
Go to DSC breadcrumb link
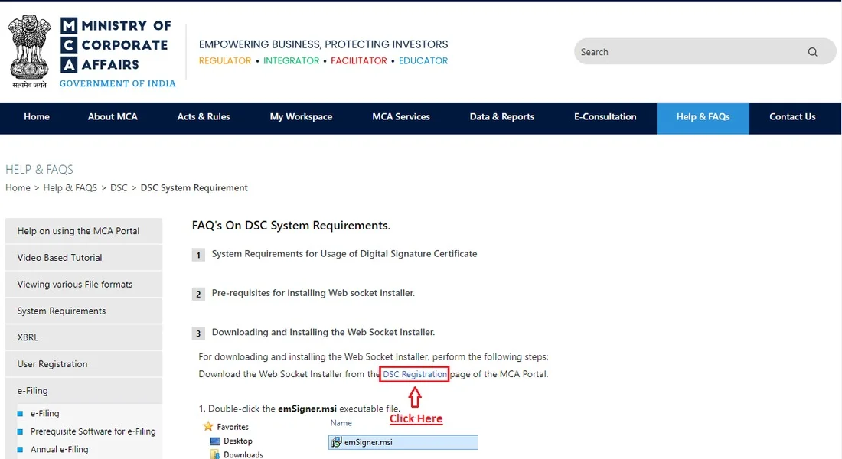tap(119, 188)
